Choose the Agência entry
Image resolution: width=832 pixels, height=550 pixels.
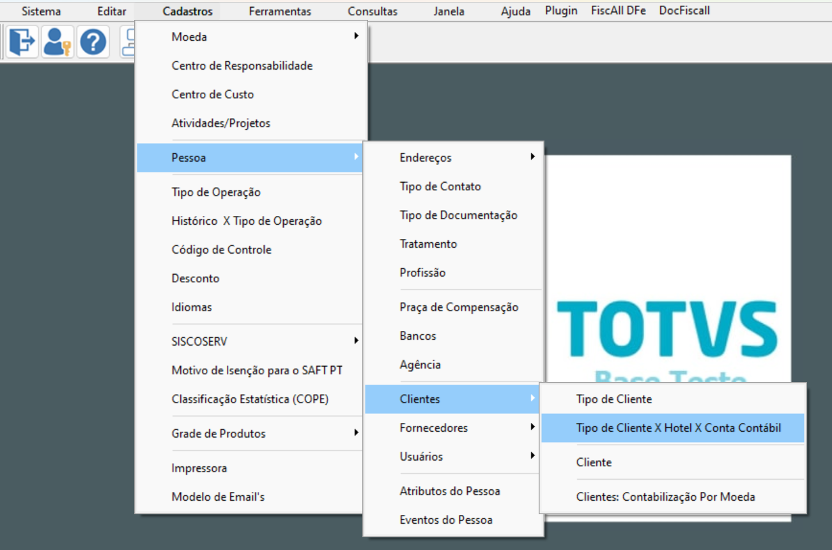454,365
